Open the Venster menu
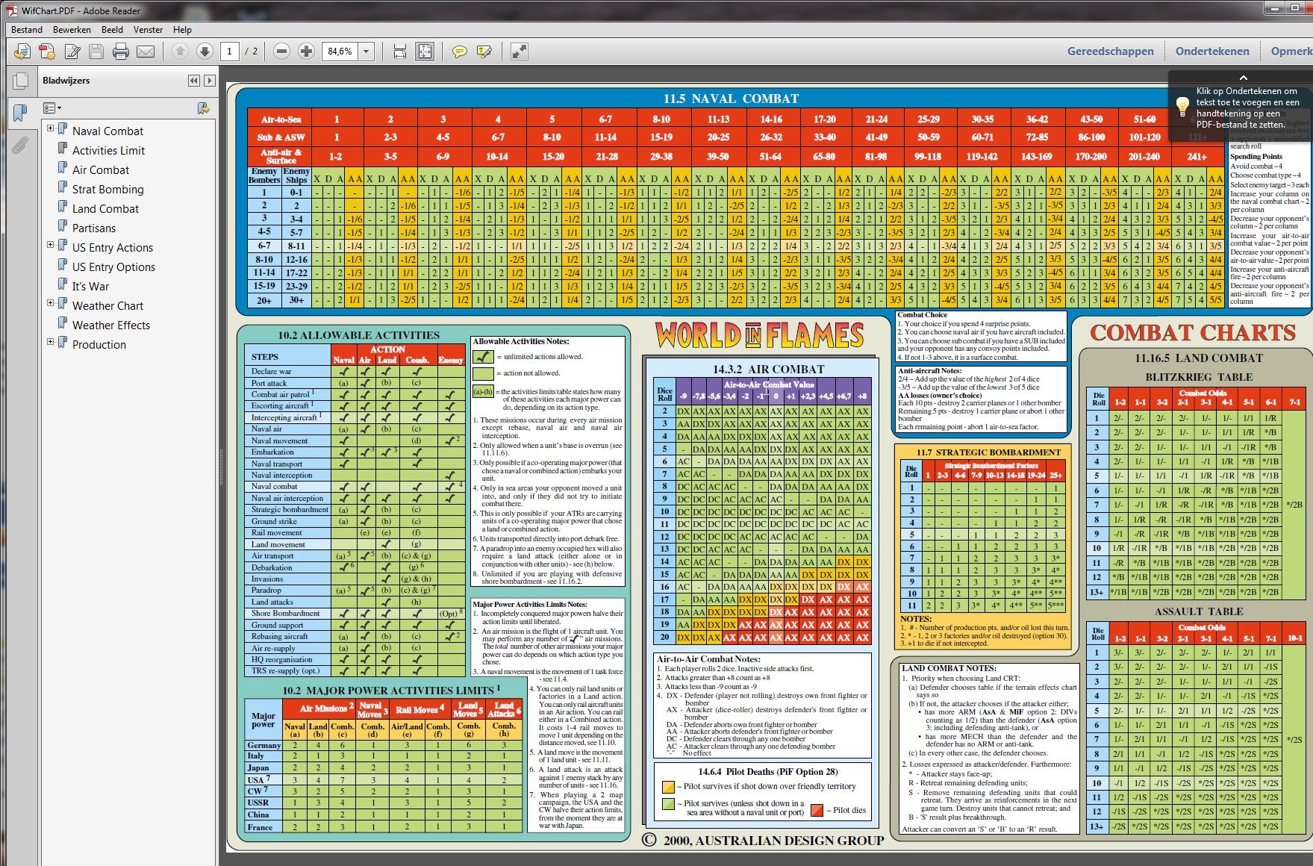The width and height of the screenshot is (1313, 866). point(148,30)
